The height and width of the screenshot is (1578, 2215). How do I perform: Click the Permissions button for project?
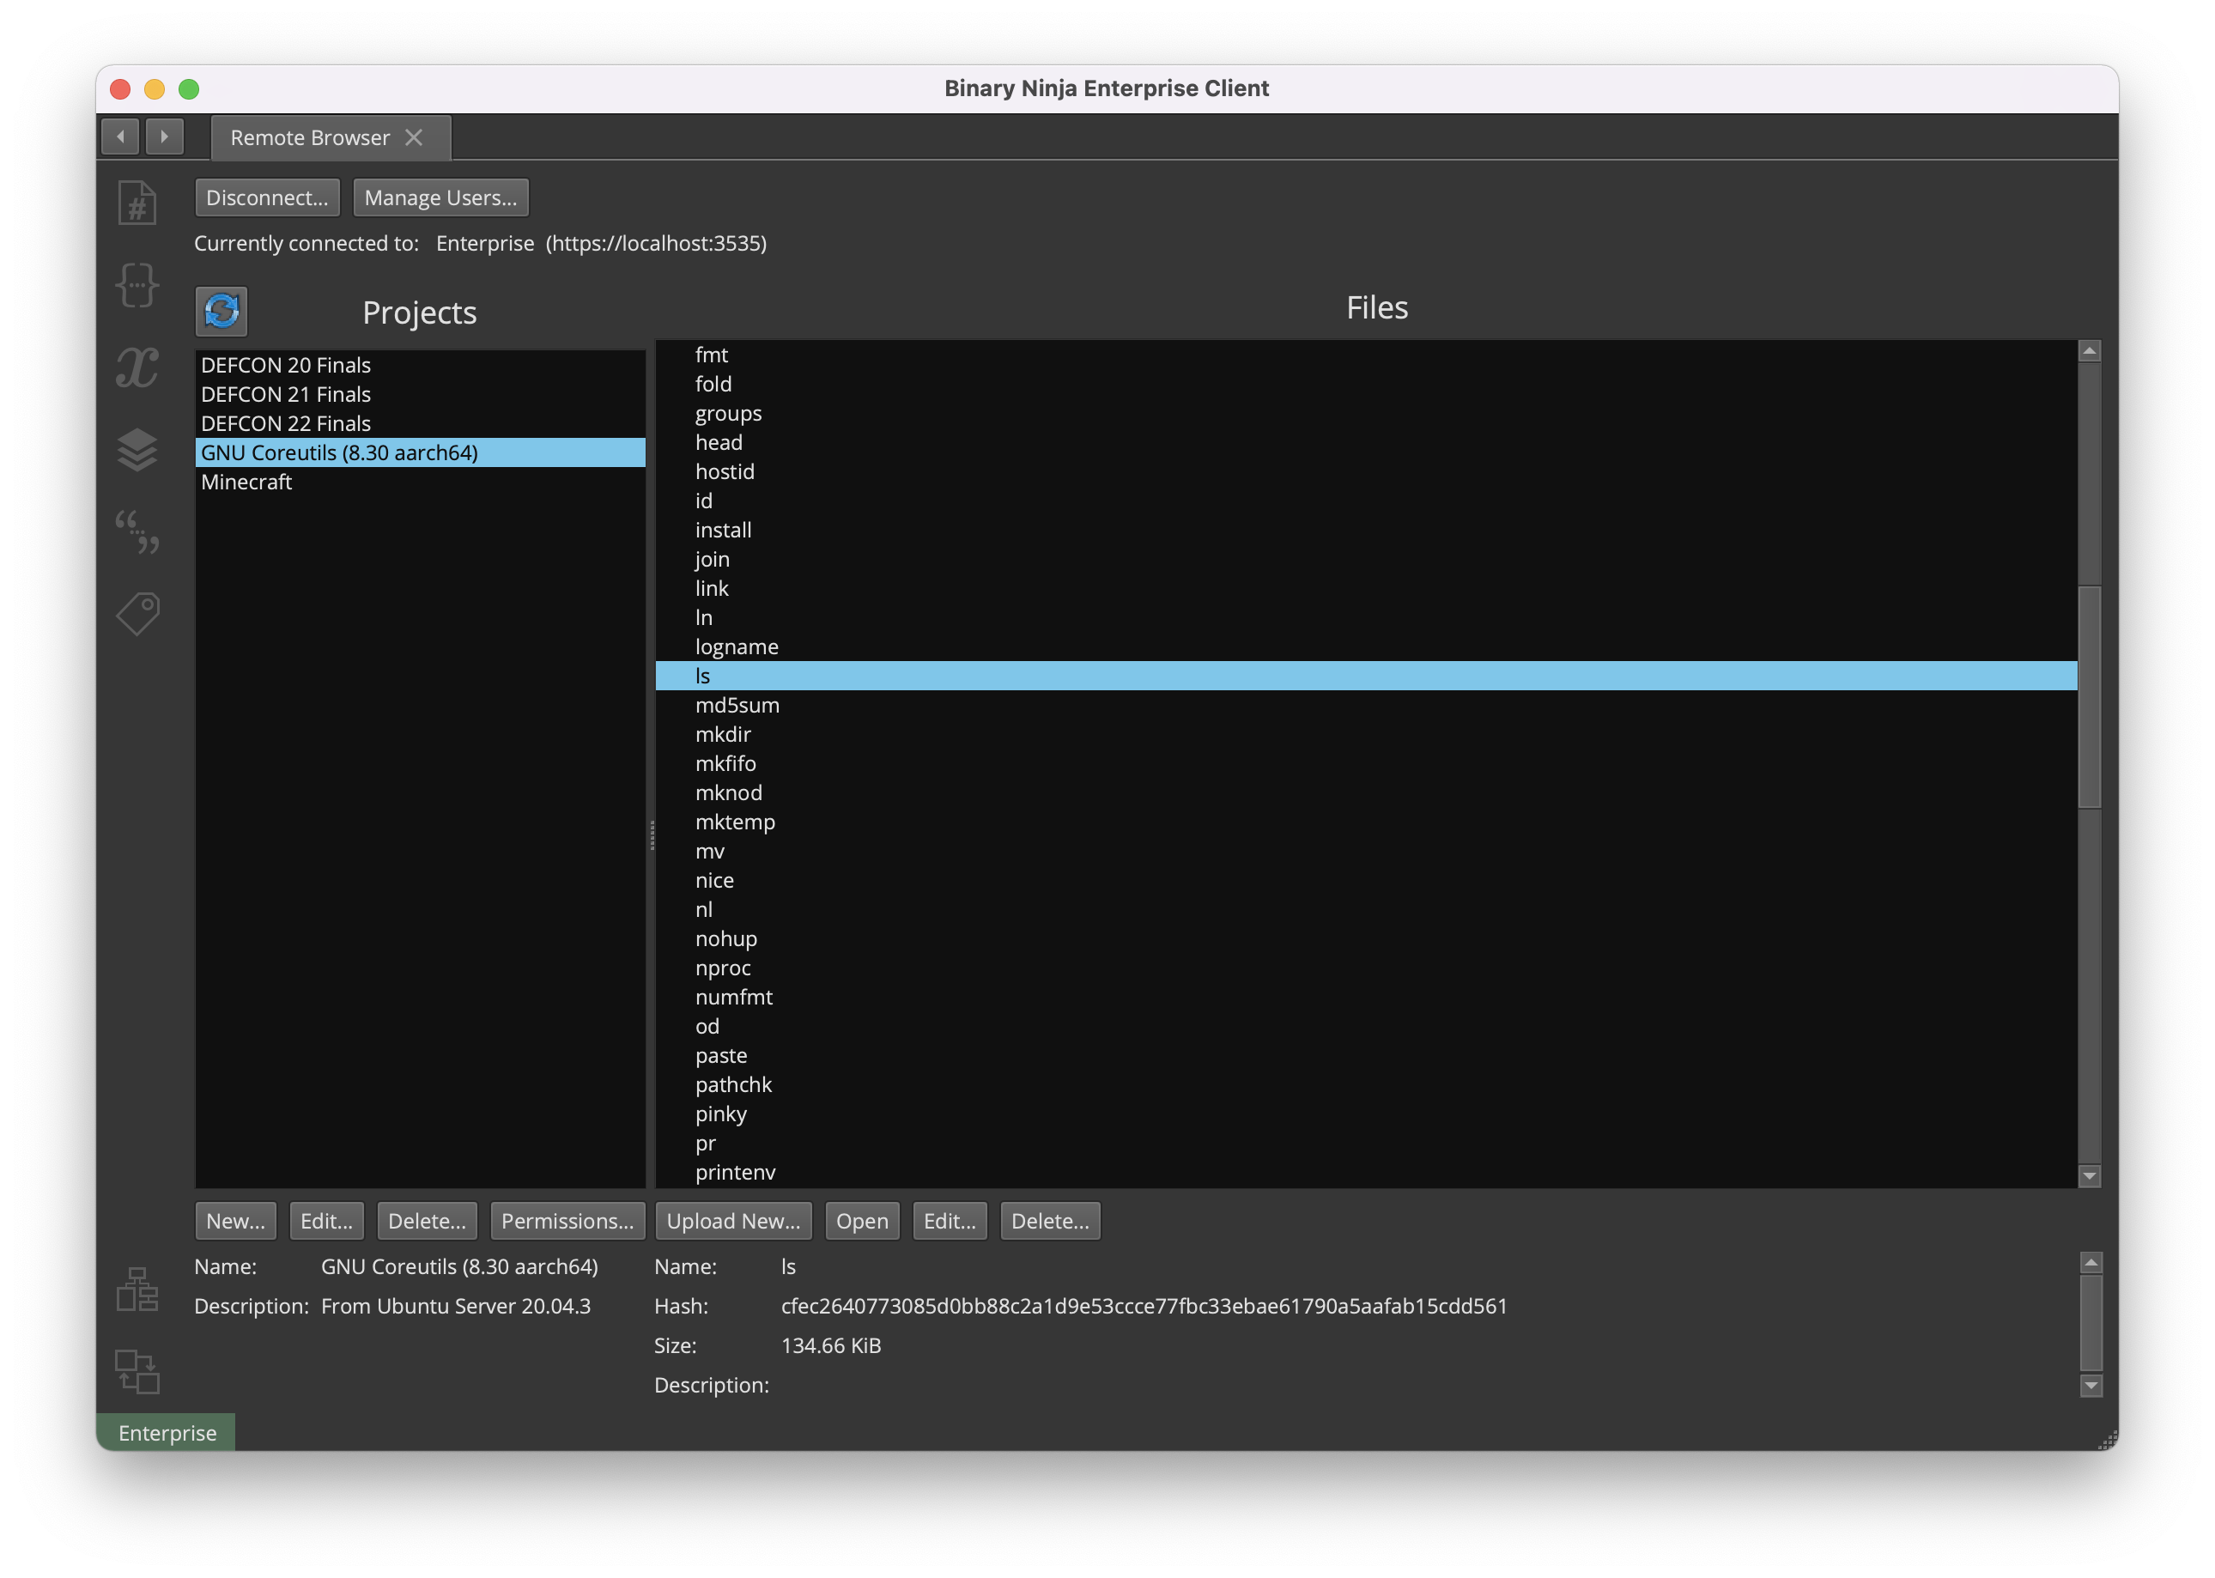[565, 1219]
